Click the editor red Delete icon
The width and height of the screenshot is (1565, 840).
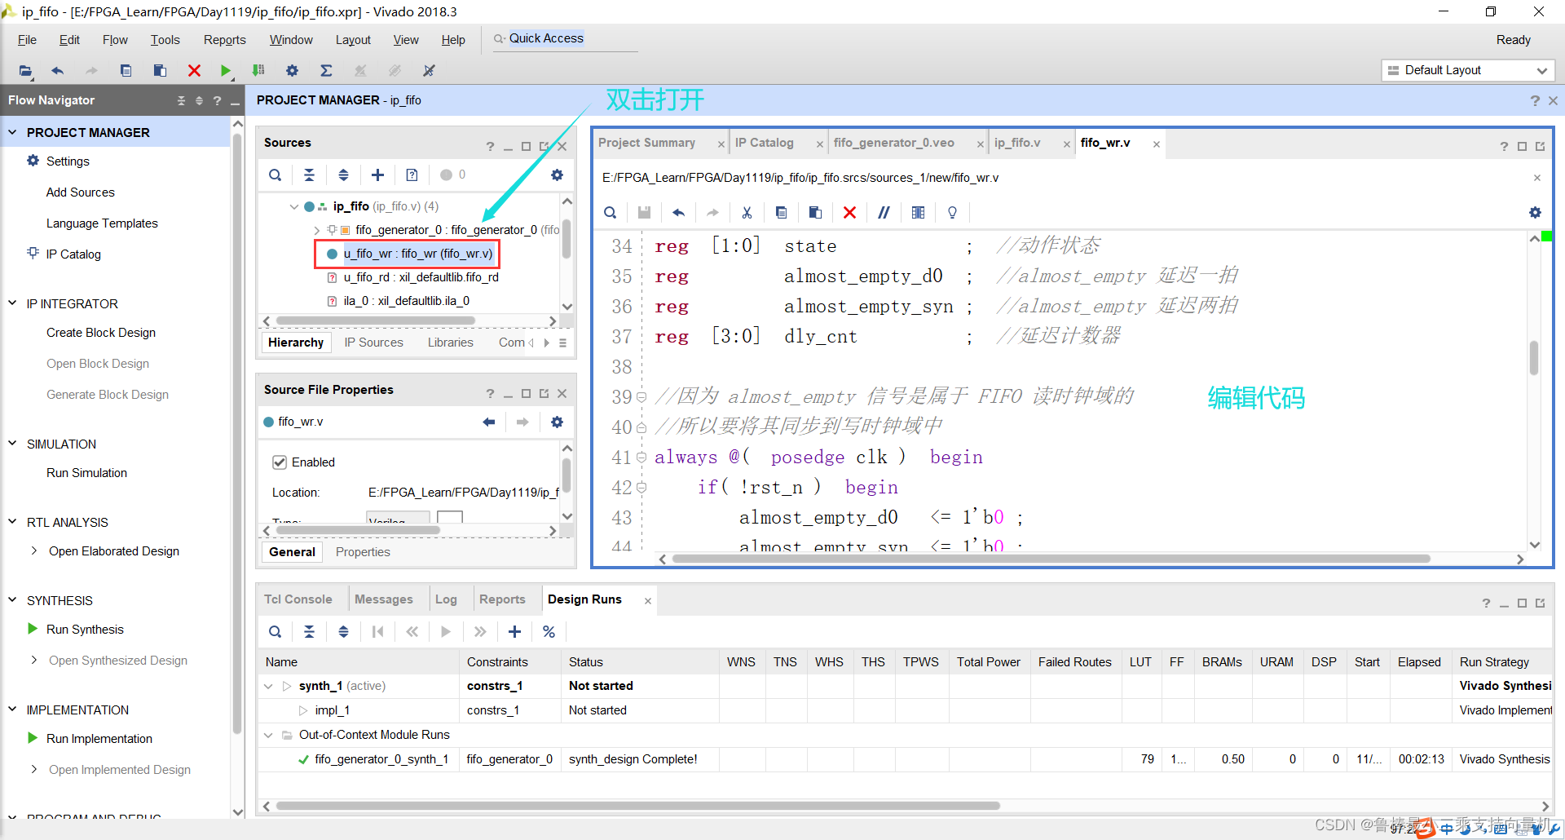point(849,213)
